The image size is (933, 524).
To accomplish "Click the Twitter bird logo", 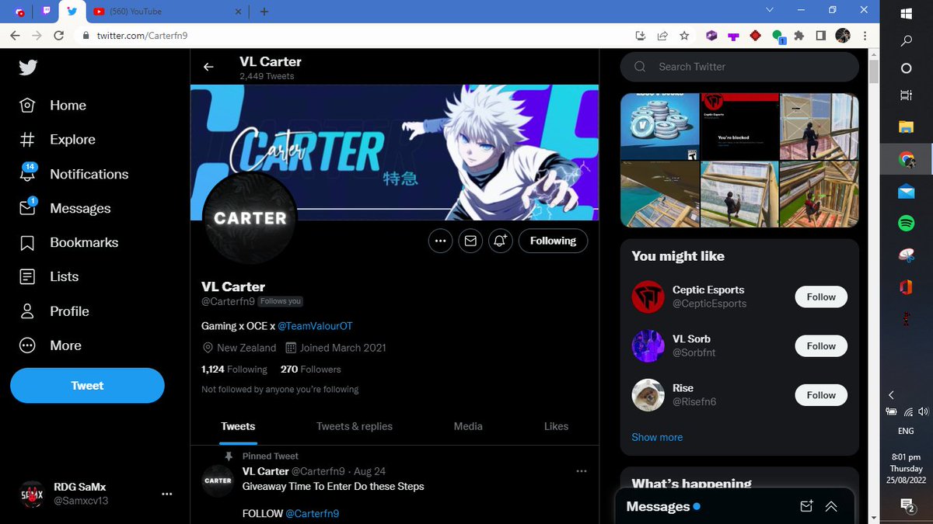I will coord(28,68).
